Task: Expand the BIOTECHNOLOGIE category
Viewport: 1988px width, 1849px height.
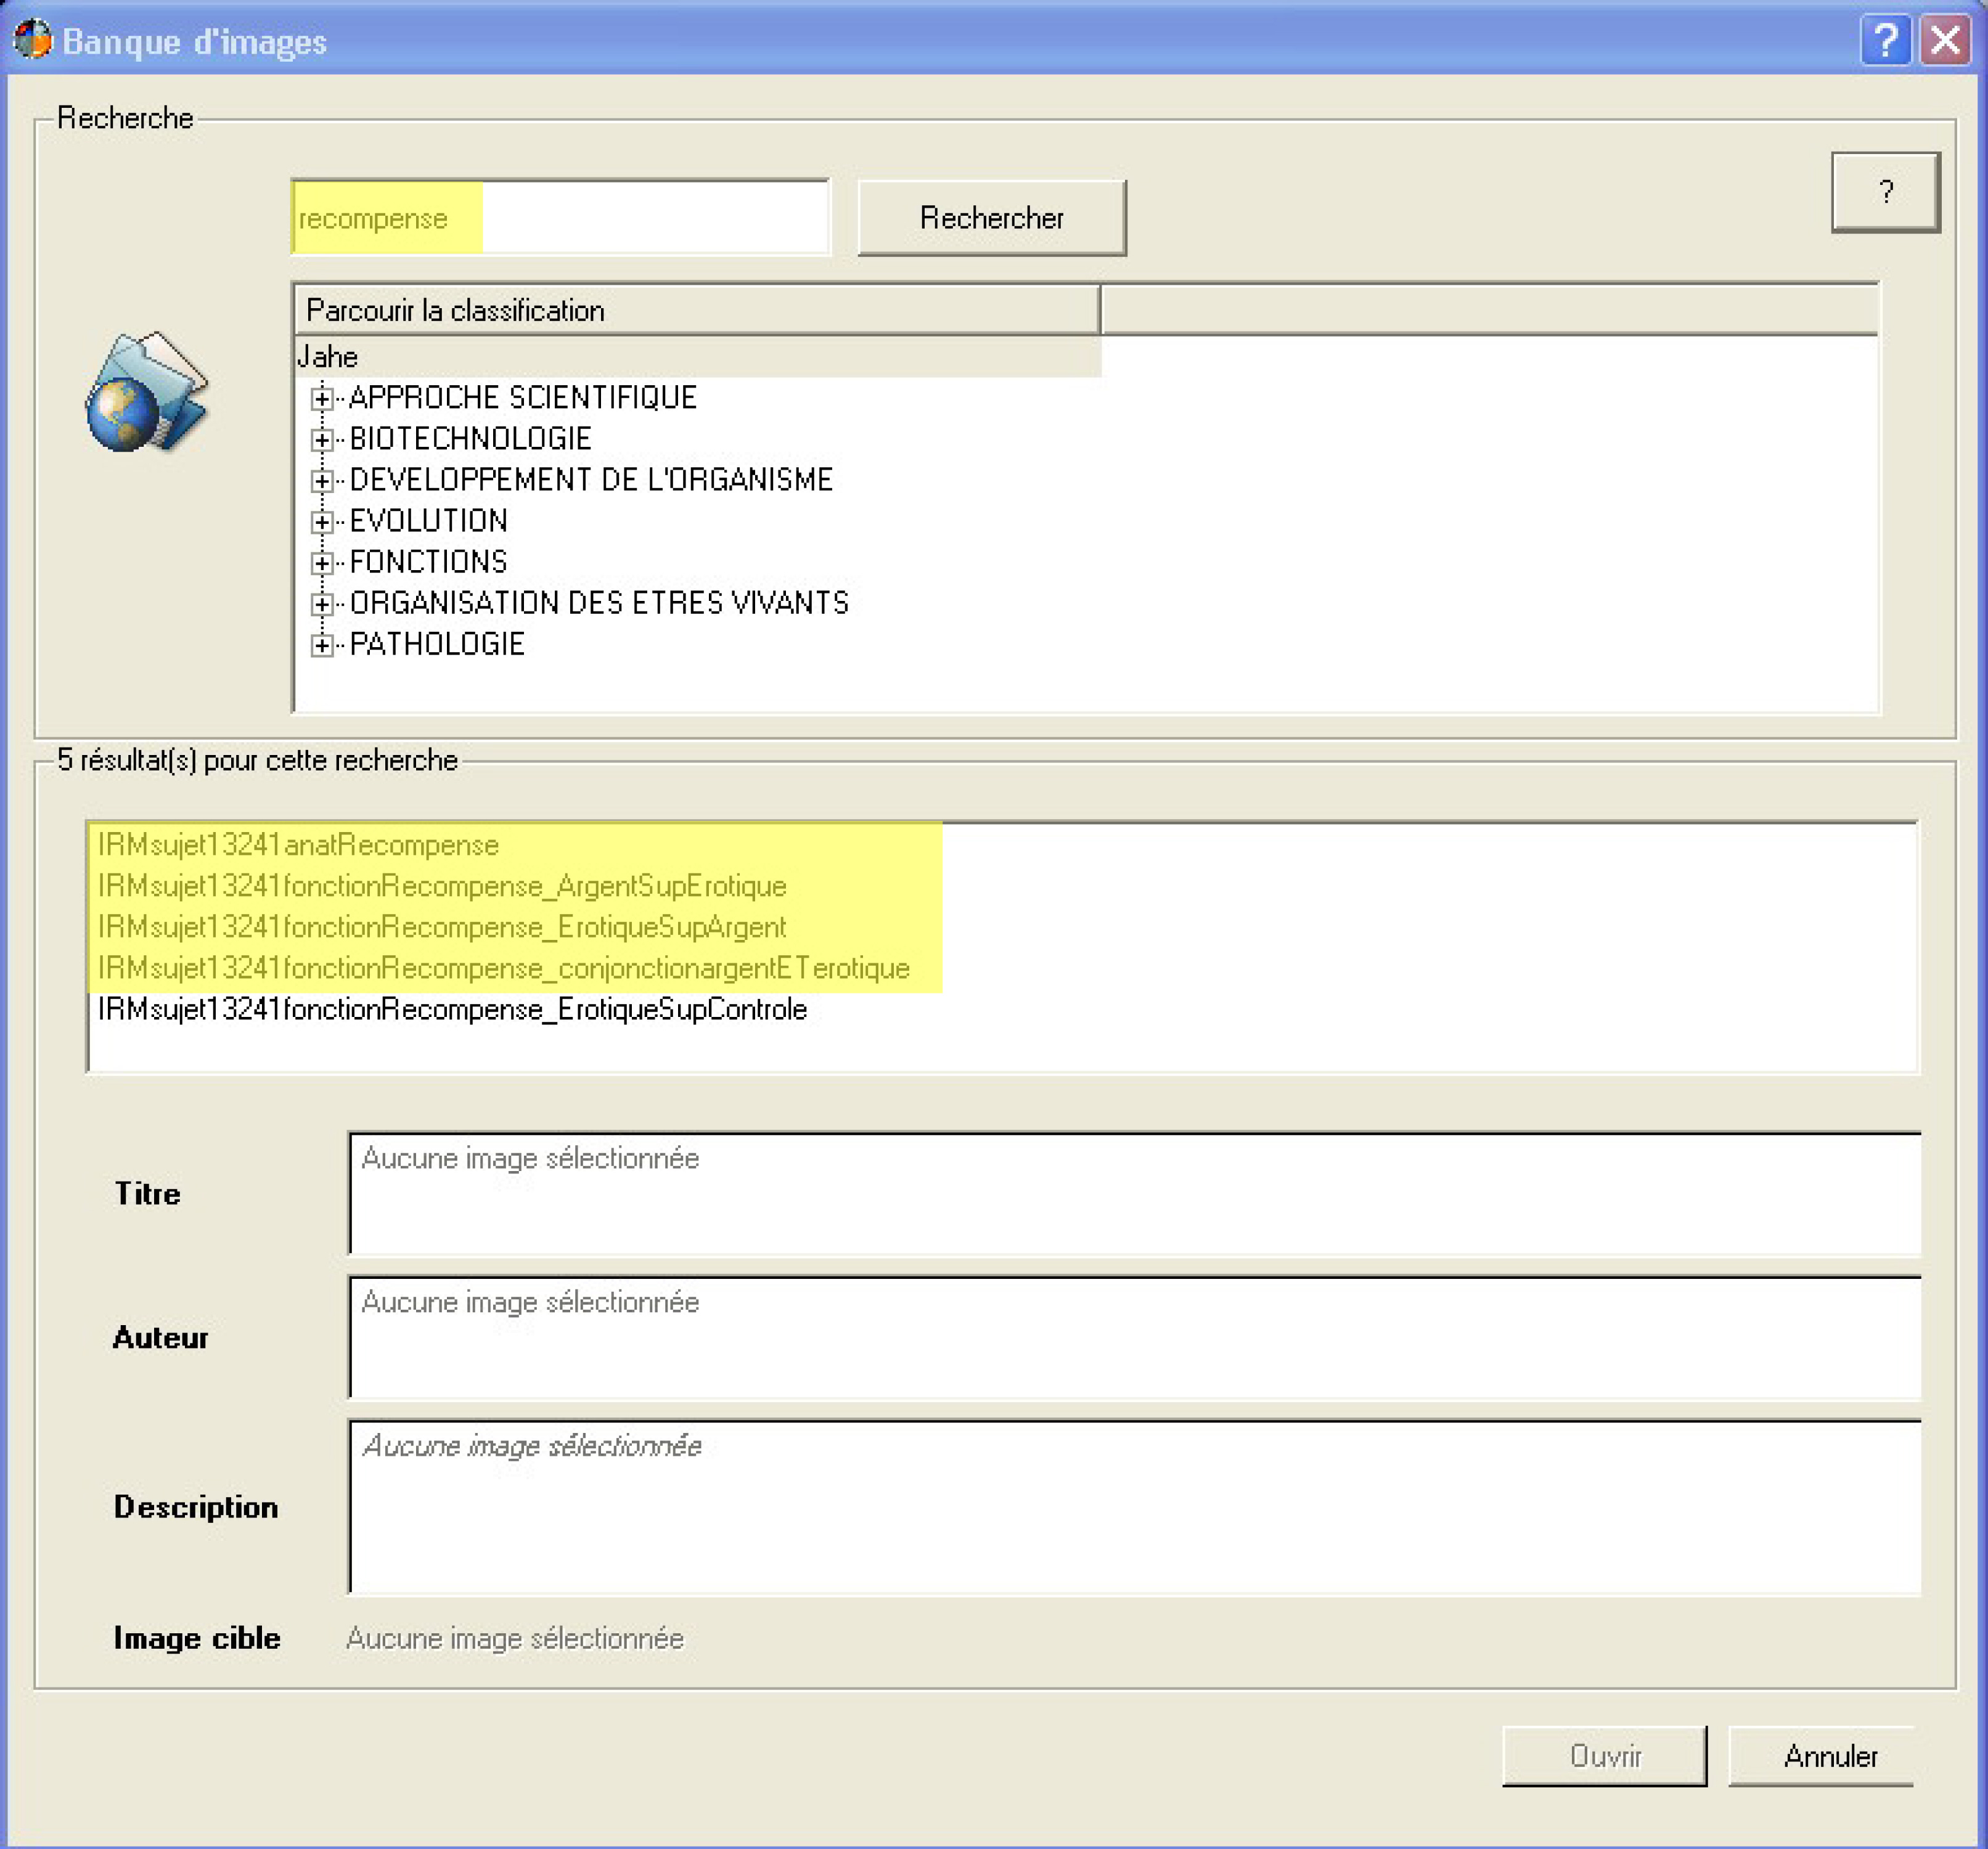Action: (x=321, y=440)
